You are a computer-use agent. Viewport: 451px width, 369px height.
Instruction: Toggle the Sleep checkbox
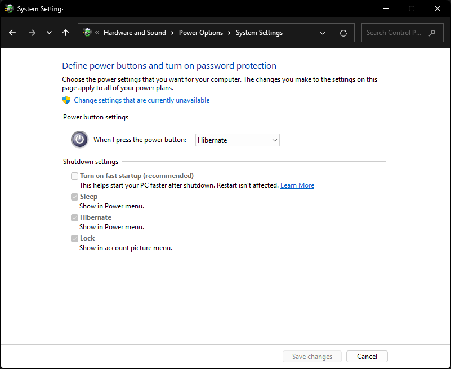pyautogui.click(x=74, y=197)
